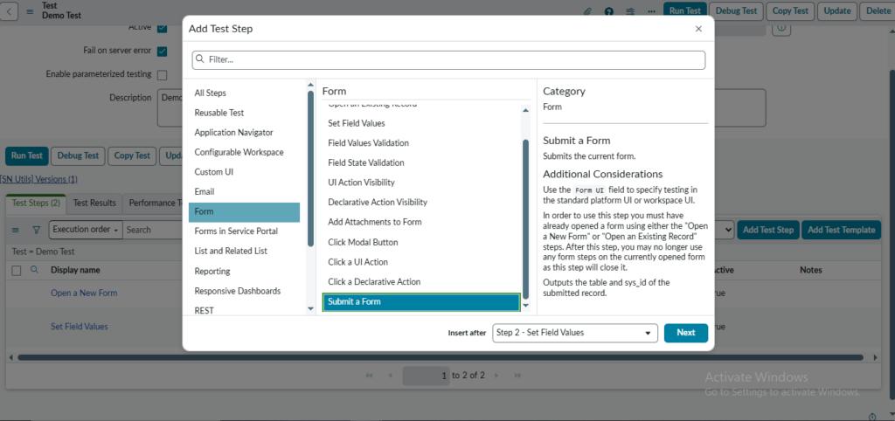Toggle the Fail on server error checkbox
Image resolution: width=895 pixels, height=421 pixels.
162,51
